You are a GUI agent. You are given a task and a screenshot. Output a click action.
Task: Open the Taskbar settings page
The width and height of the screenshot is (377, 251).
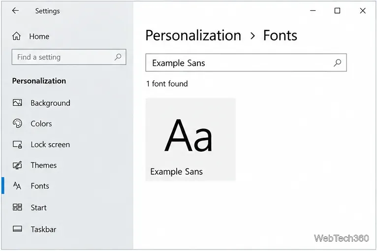point(43,229)
